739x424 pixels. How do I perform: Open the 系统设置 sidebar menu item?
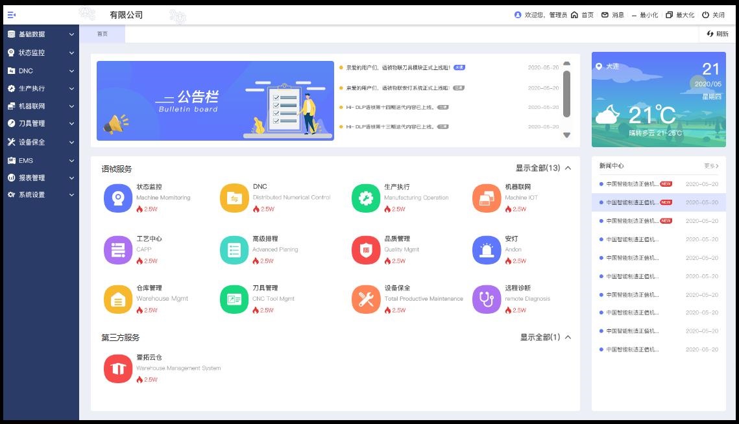click(x=39, y=194)
